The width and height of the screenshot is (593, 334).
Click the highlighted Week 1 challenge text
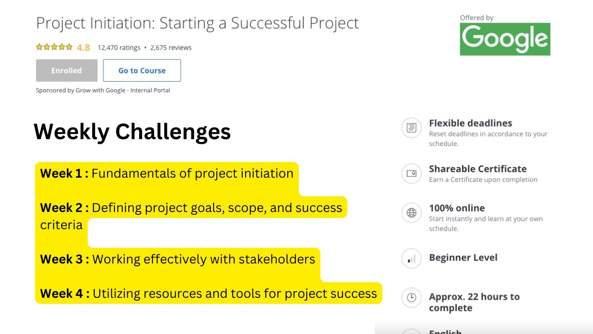tap(167, 173)
